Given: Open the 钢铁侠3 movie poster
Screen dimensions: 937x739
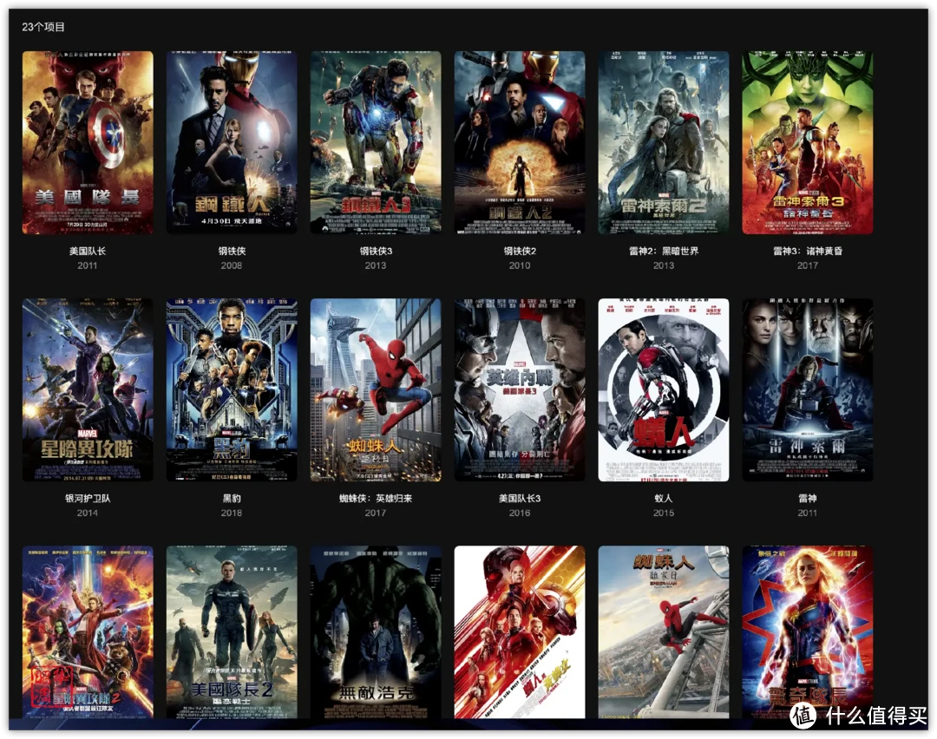Looking at the screenshot, I should (376, 142).
